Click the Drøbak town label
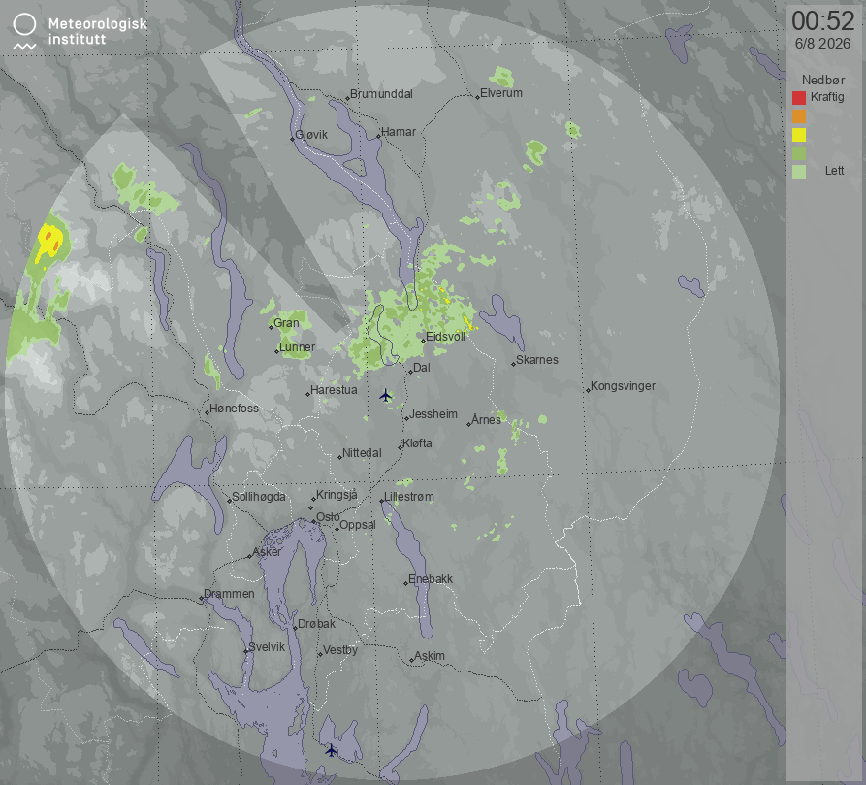The width and height of the screenshot is (866, 785). click(x=316, y=624)
